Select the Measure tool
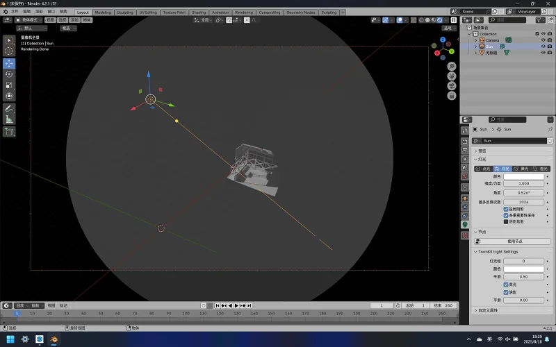556x347 pixels. pos(9,119)
